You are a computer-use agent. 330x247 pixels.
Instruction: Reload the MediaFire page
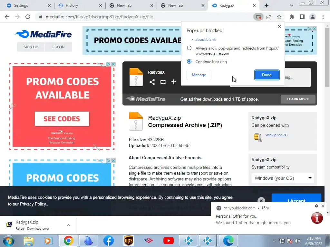pos(28,17)
